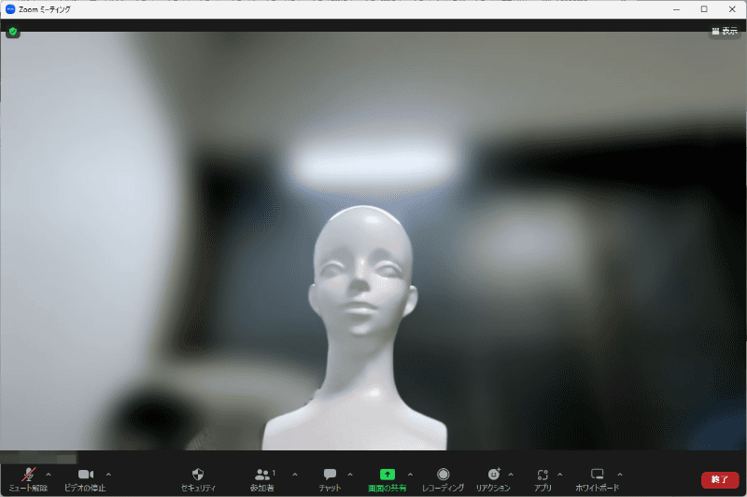
Task: Click the Zoom logo in title bar
Action: click(10, 9)
